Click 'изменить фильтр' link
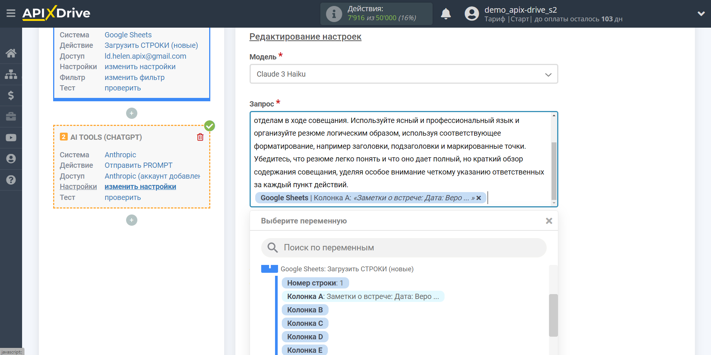 (134, 77)
